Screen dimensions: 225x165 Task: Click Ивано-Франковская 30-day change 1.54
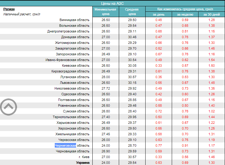tap(211, 60)
